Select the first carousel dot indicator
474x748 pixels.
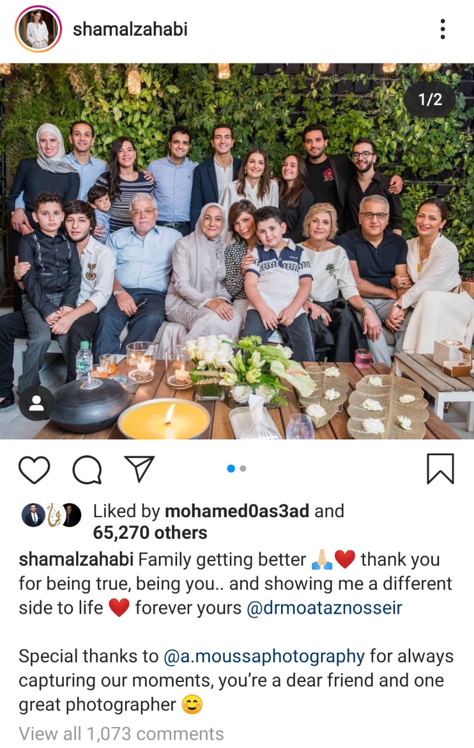point(230,469)
